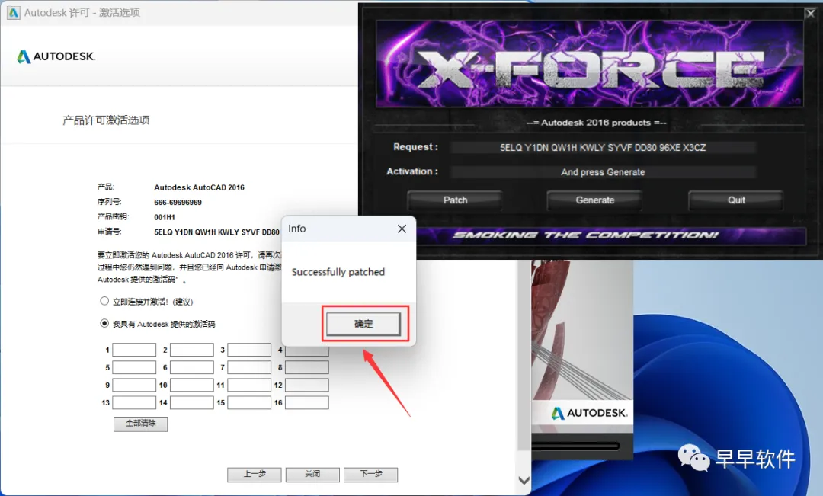Select 我具有 Autodesk 提供的激活码 radio option
The width and height of the screenshot is (823, 496).
104,323
